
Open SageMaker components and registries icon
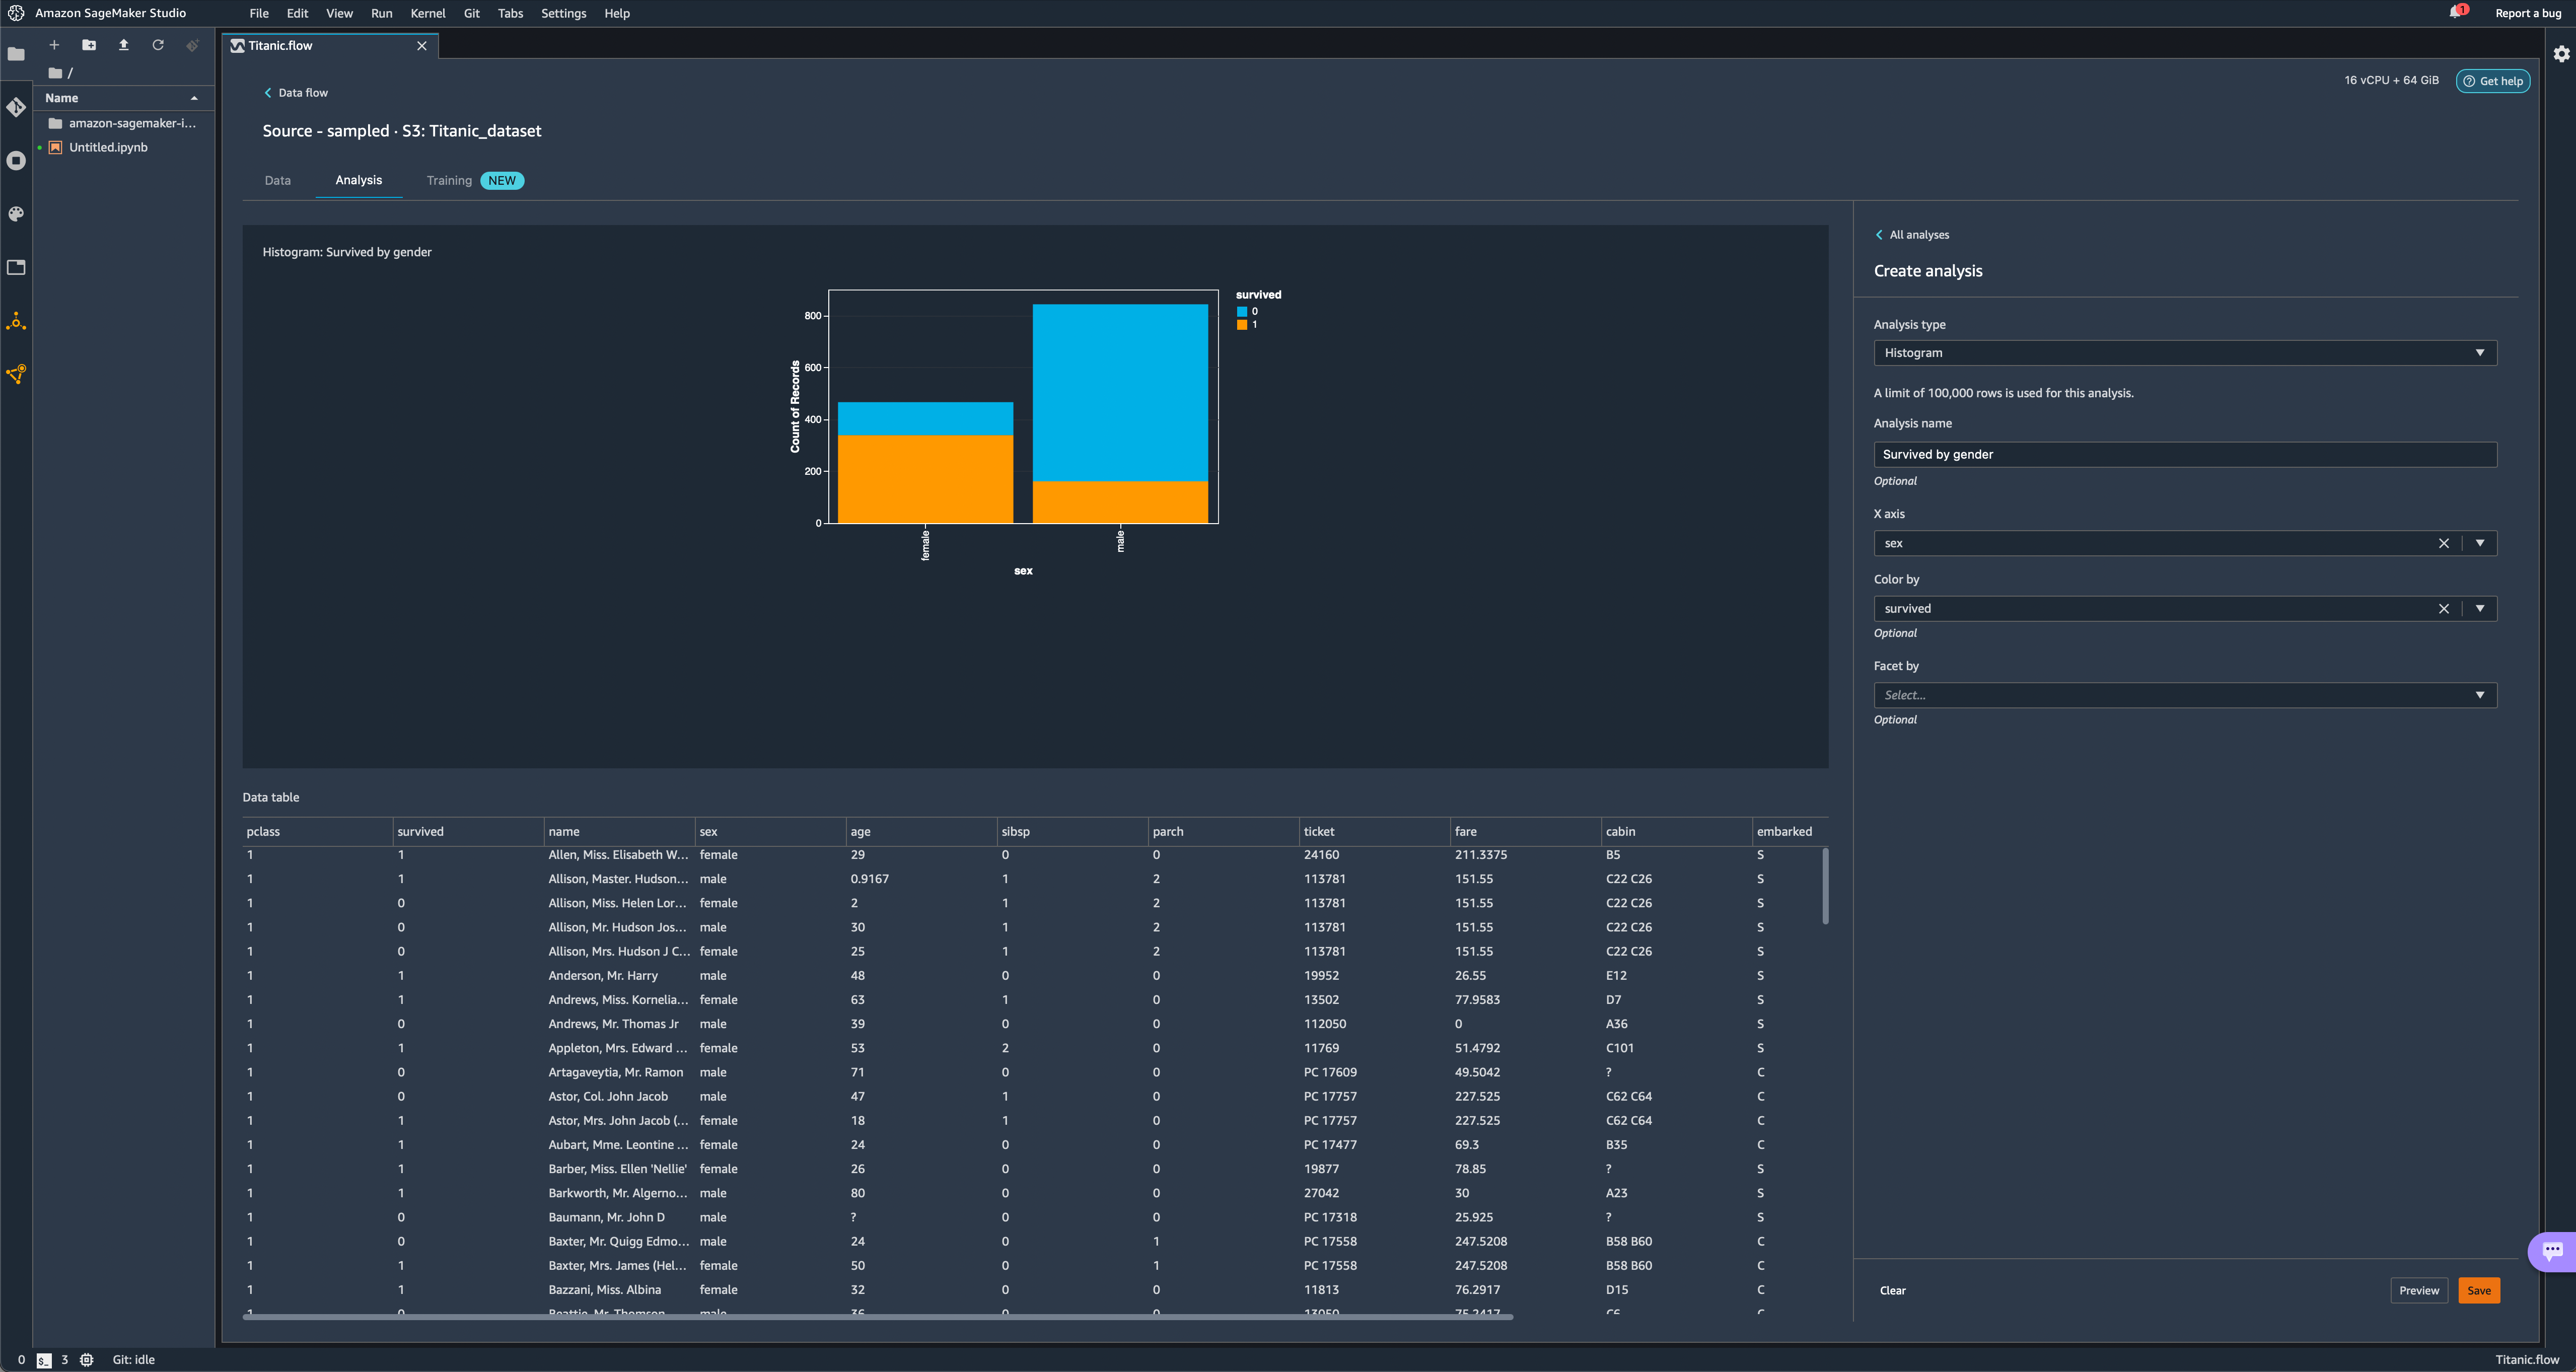(16, 321)
